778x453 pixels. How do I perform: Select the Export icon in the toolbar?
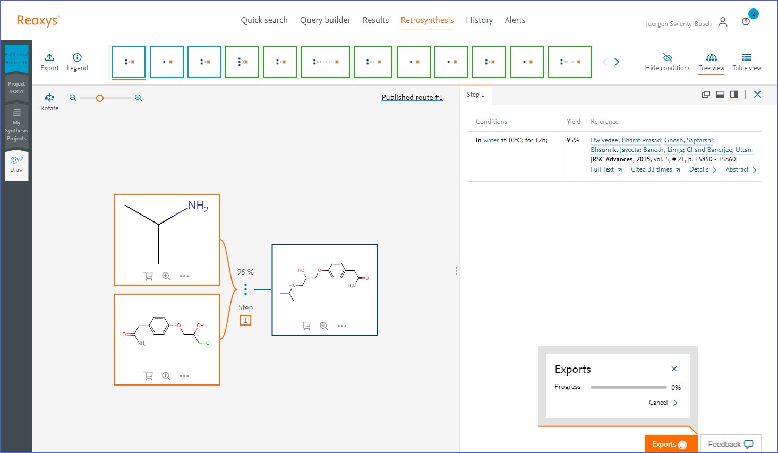click(x=49, y=60)
